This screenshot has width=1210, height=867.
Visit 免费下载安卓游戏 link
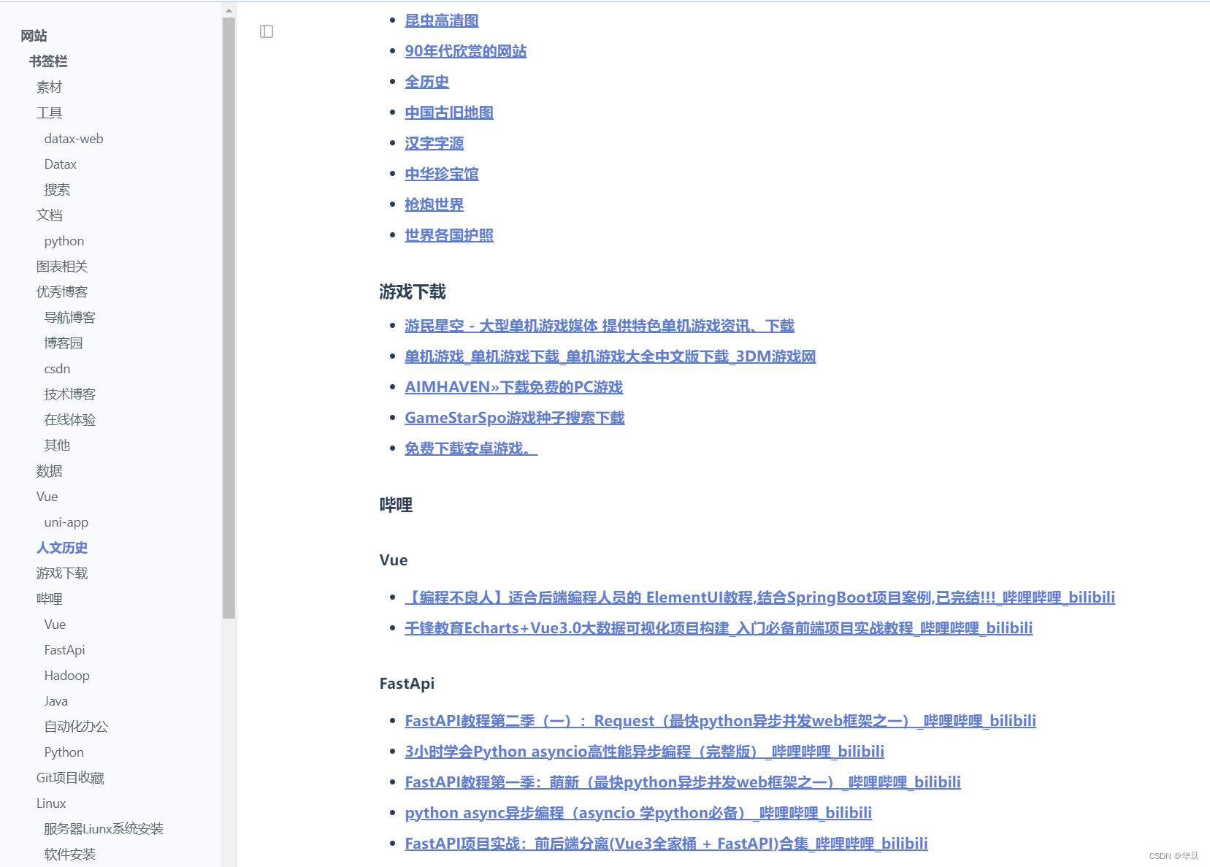(x=471, y=448)
